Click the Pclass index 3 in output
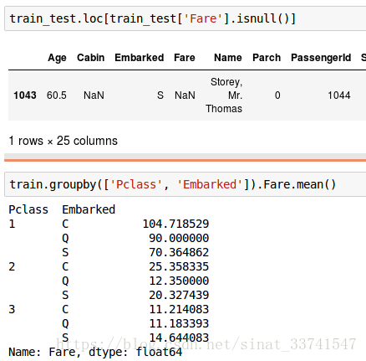 pos(12,309)
